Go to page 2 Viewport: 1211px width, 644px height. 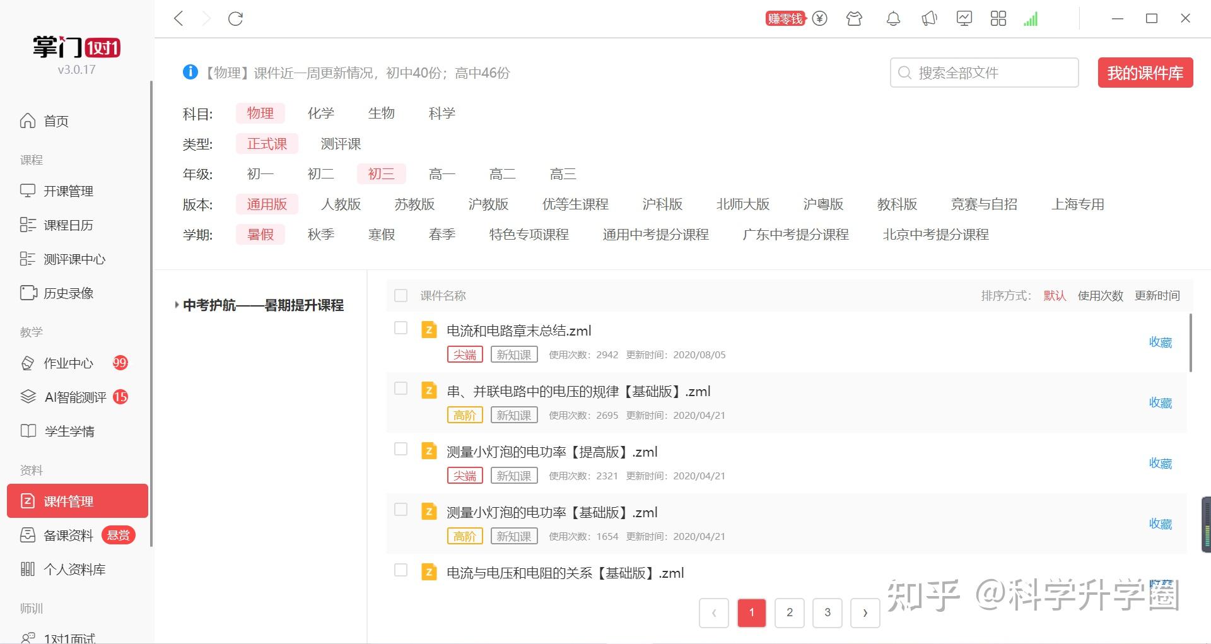[790, 612]
